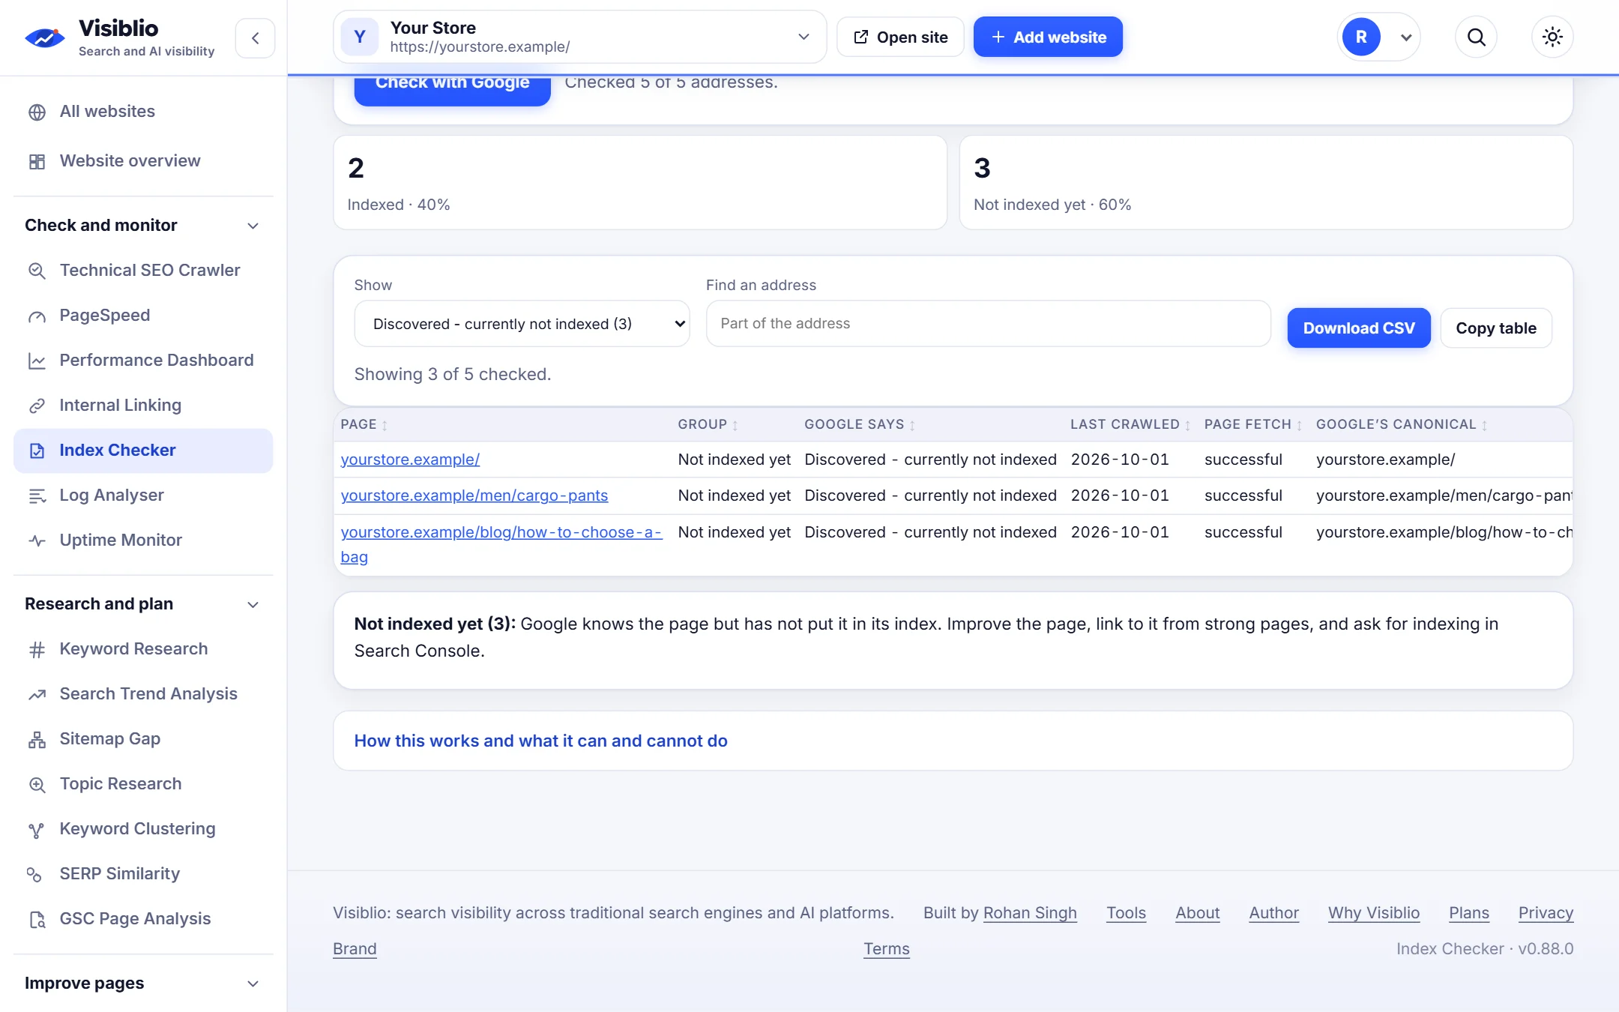Sort by LAST CRAWLED column
Viewport: 1619px width, 1012px height.
[x=1130, y=425]
